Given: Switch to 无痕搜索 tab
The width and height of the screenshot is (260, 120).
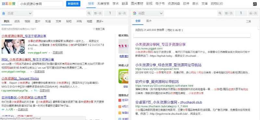Looking at the screenshot, I should point(103,4).
